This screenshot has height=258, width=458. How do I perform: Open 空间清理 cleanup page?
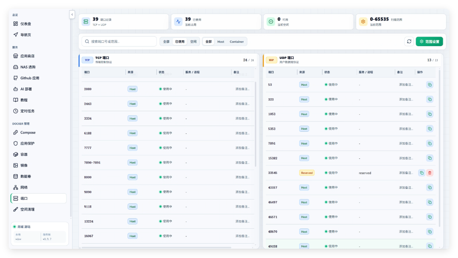[38, 210]
